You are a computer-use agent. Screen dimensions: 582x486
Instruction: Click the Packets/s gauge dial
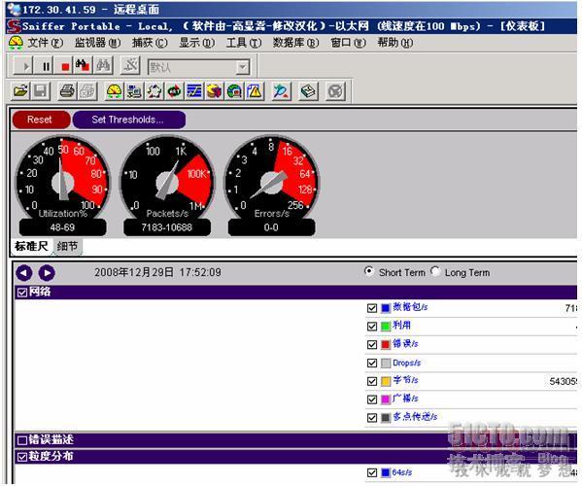pos(167,182)
